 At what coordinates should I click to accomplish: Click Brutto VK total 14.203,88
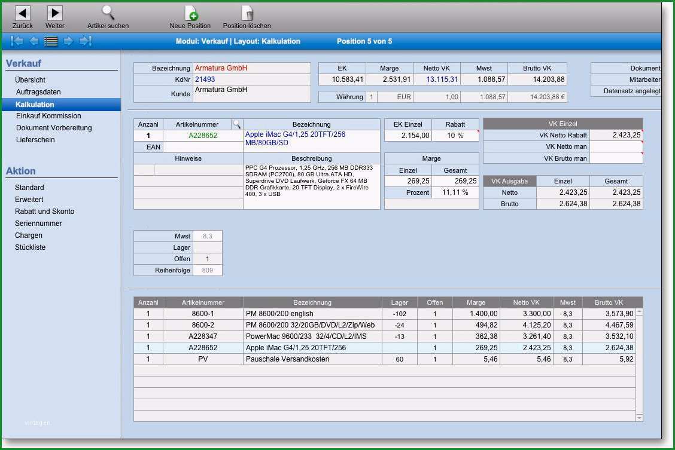tap(537, 79)
